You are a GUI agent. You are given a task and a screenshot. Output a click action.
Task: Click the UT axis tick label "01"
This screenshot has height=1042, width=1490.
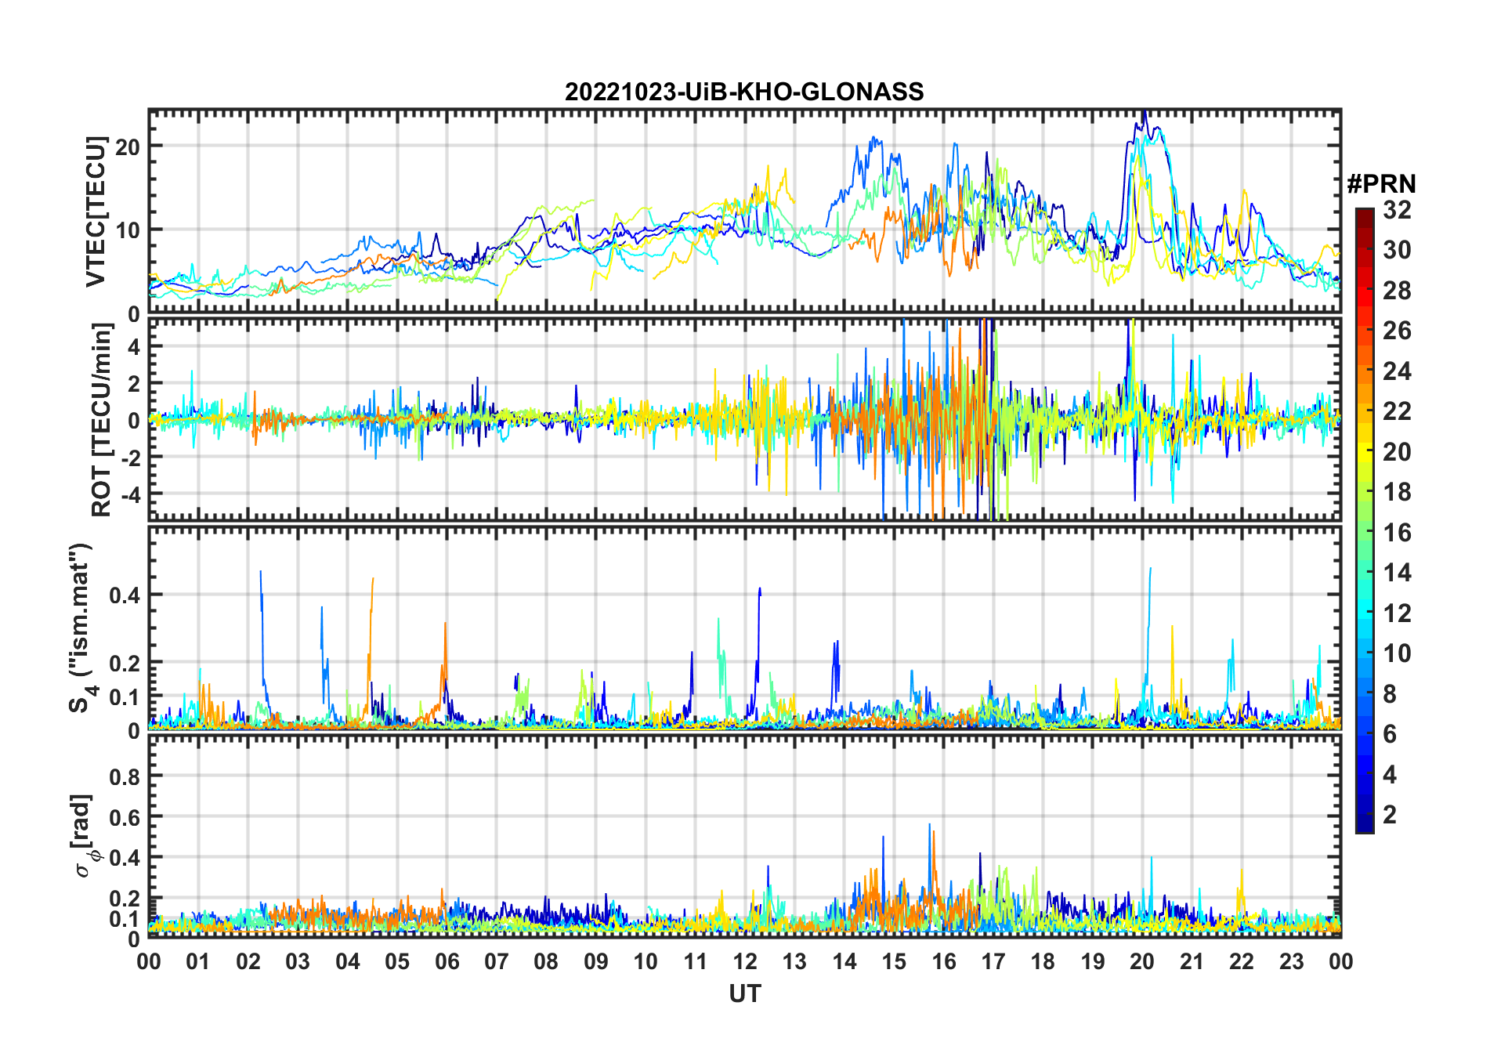point(198,961)
